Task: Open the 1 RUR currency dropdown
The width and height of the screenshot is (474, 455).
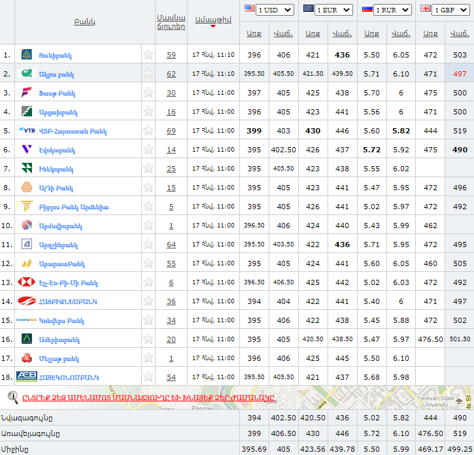Action: click(x=392, y=10)
